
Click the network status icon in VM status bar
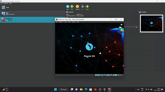pos(102,75)
